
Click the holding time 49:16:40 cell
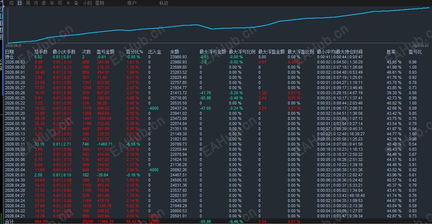(x=357, y=196)
